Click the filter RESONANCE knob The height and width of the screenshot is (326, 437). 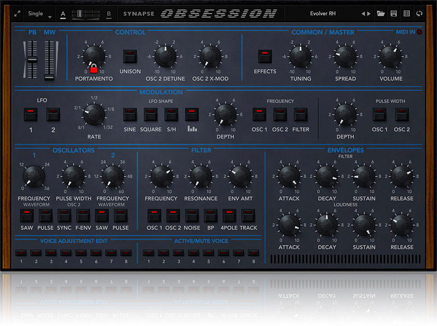click(200, 176)
